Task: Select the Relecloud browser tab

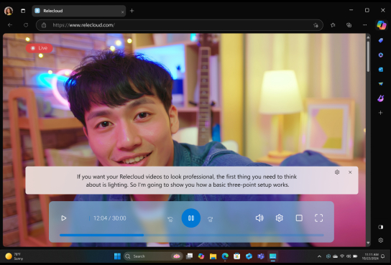Action: 78,11
